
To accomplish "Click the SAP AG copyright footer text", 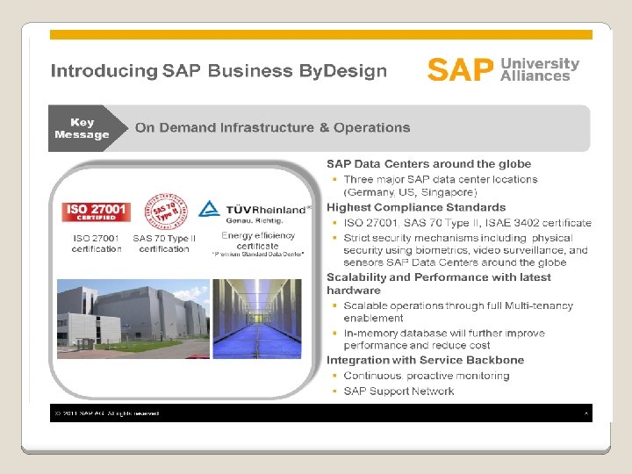I will [x=107, y=413].
